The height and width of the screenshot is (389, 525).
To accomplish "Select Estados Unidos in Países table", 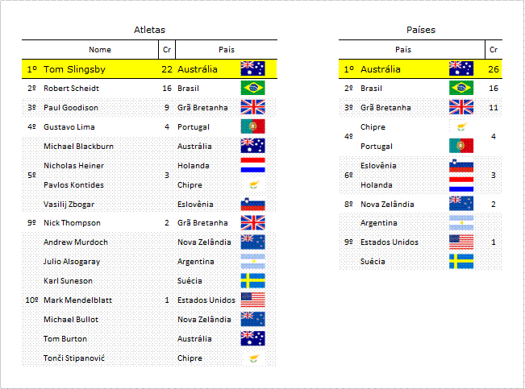I will tap(390, 242).
